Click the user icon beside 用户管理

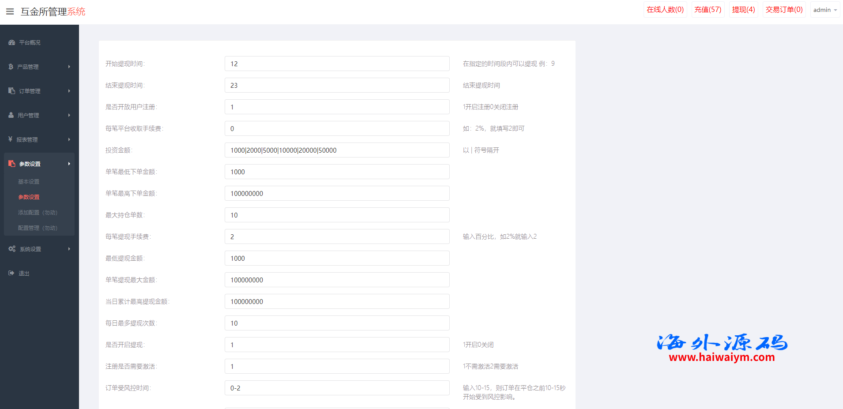11,115
